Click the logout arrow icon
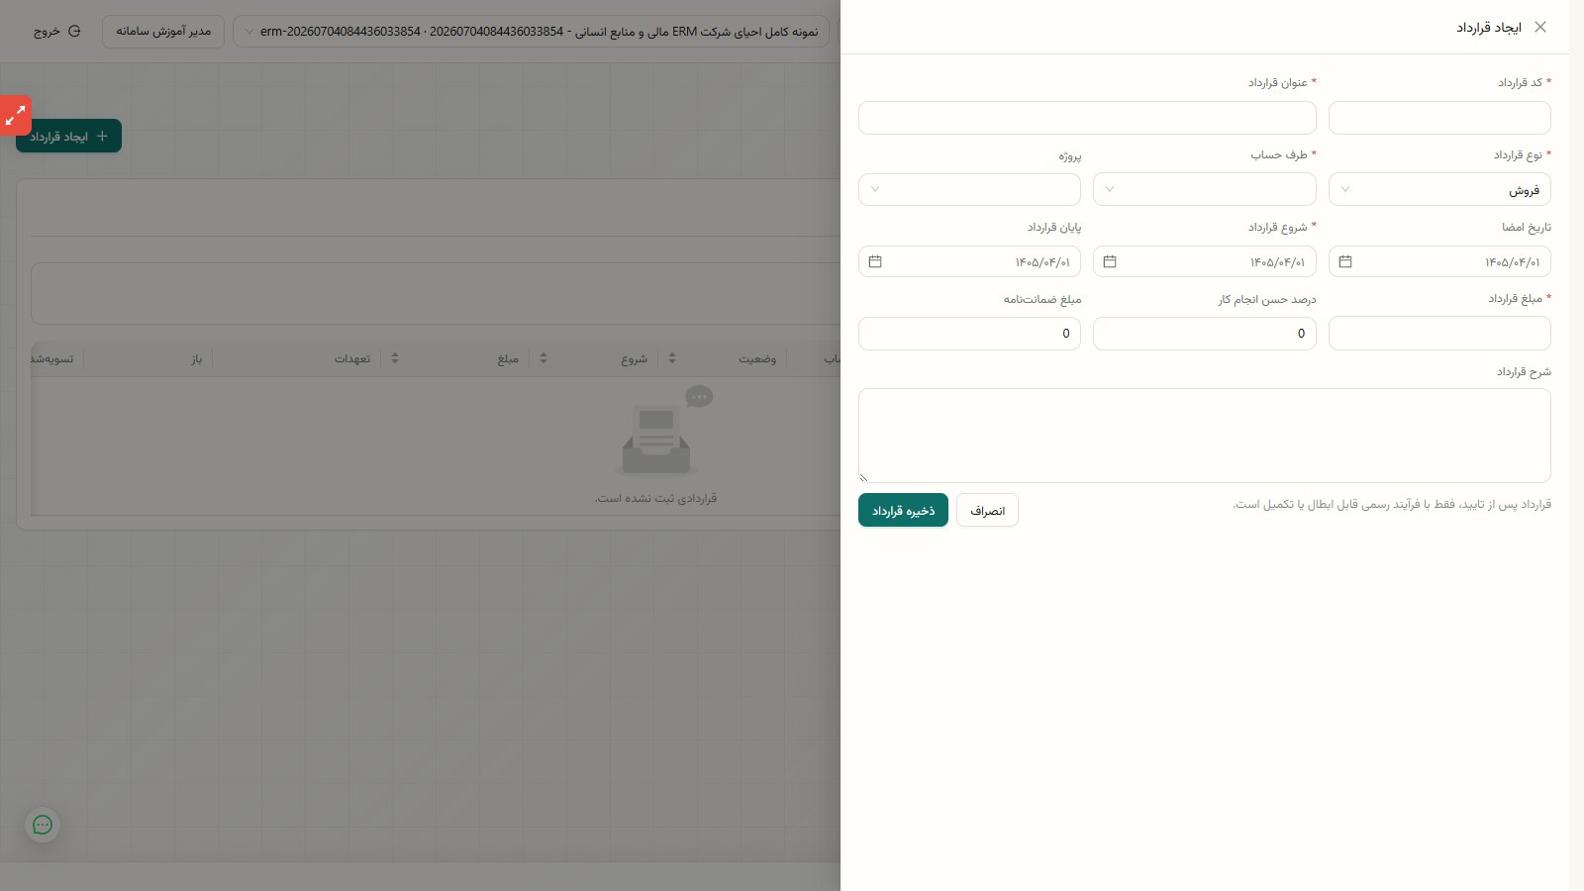This screenshot has width=1584, height=891. 74,31
